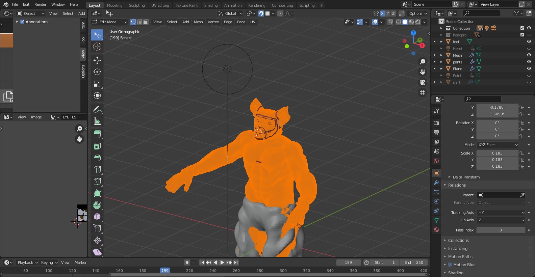Activate the Rotate tool

pos(97,72)
